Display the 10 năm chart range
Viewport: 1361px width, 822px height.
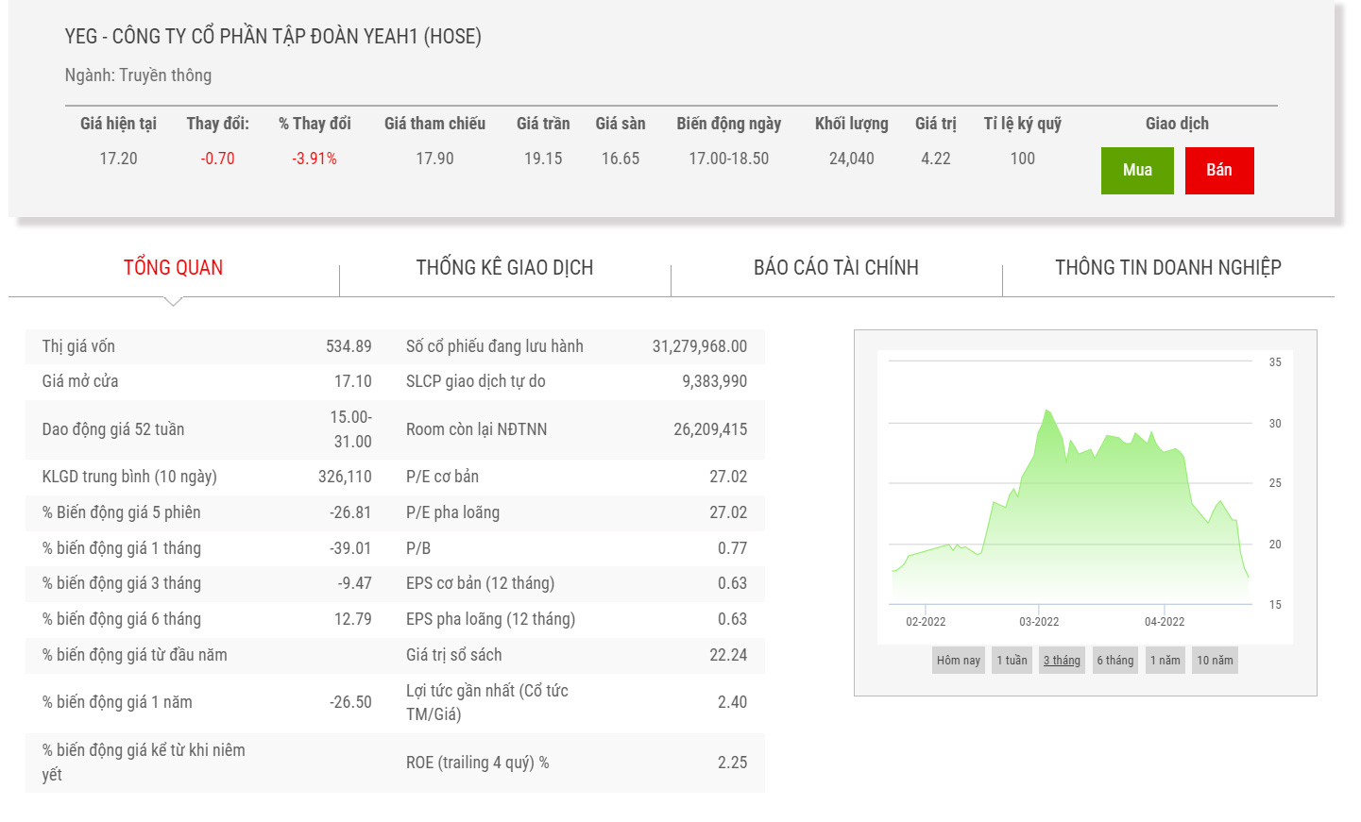(x=1215, y=661)
